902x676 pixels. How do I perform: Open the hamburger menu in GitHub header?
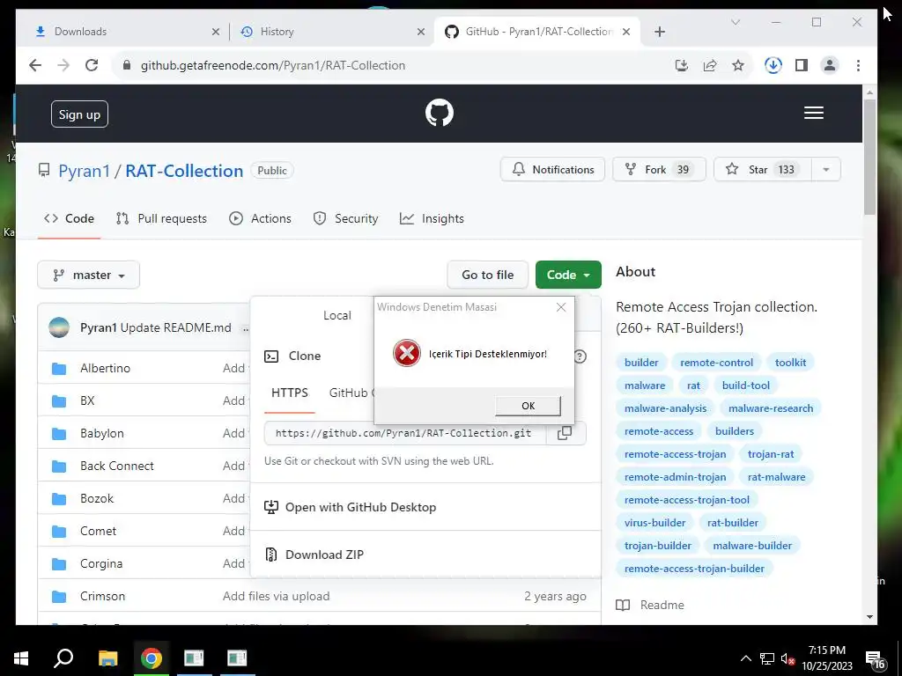813,113
